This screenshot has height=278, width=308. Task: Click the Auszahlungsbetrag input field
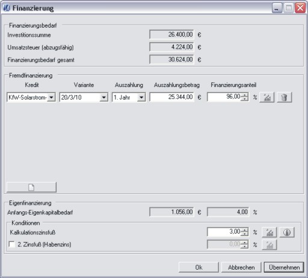pyautogui.click(x=172, y=97)
